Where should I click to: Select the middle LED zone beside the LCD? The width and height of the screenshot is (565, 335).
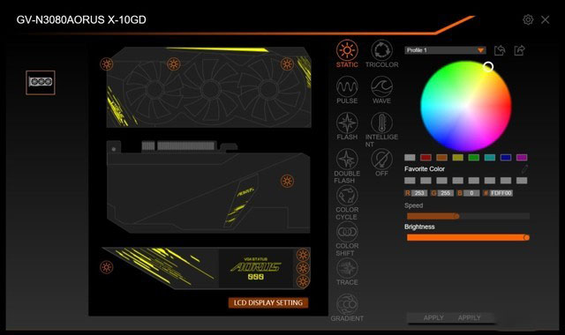click(303, 268)
